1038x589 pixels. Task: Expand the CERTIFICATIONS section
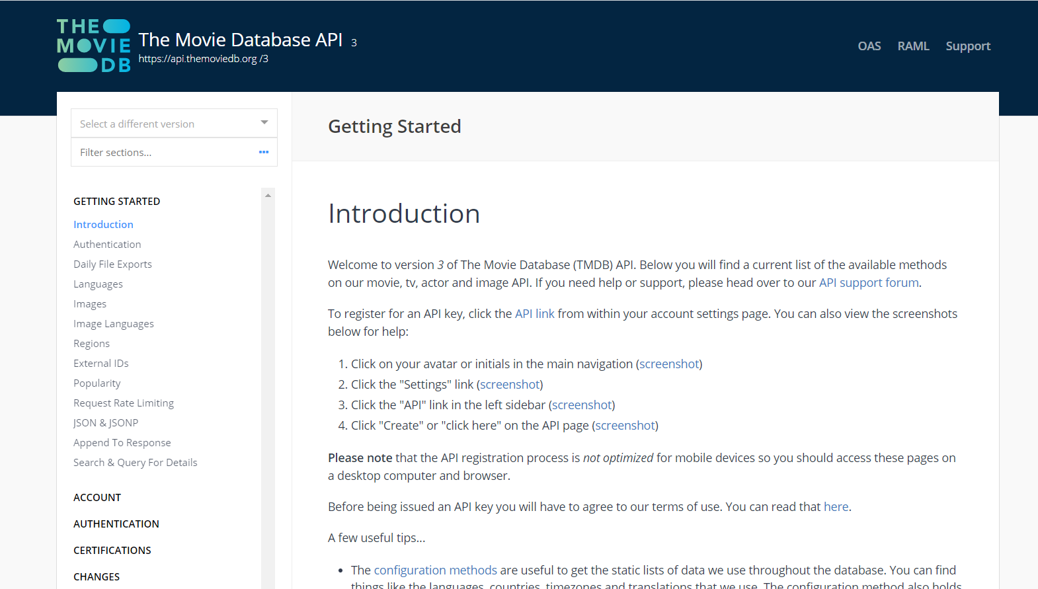point(112,550)
